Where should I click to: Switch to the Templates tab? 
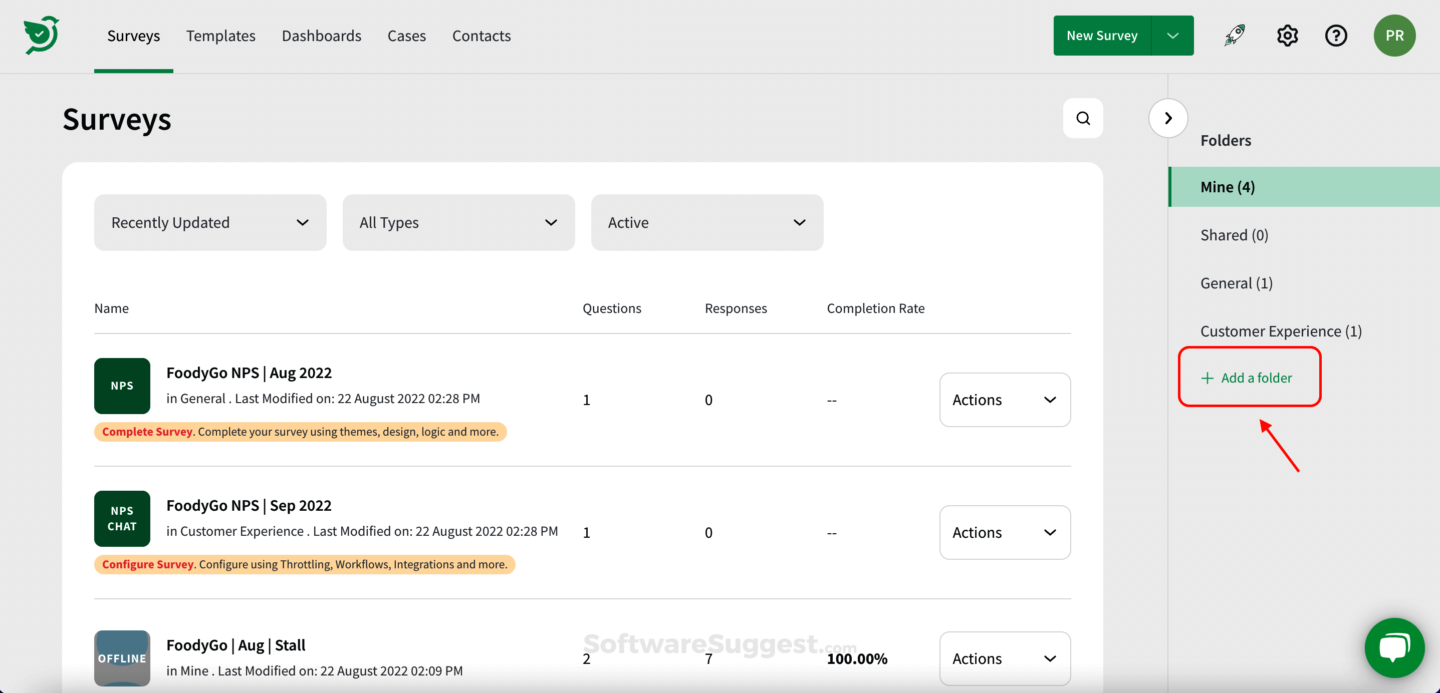pyautogui.click(x=221, y=35)
